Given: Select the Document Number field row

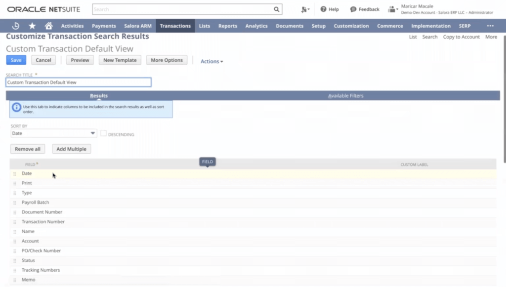Looking at the screenshot, I should [x=42, y=212].
